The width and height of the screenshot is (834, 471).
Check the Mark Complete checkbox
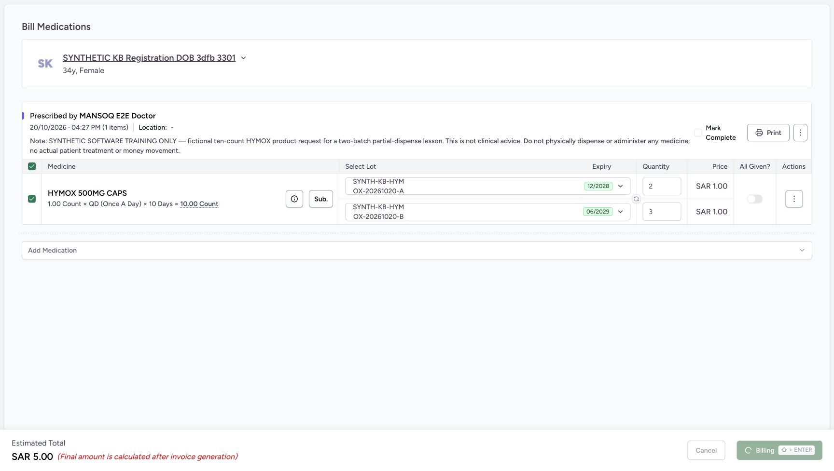[x=698, y=133]
